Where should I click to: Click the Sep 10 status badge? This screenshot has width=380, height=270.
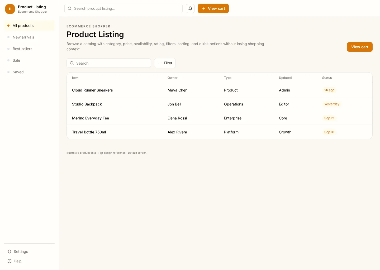329,132
